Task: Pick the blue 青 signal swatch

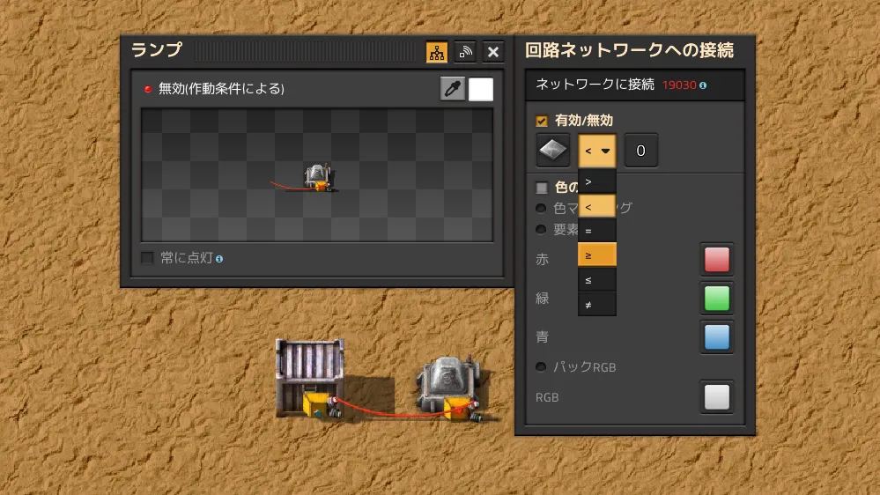Action: coord(717,336)
